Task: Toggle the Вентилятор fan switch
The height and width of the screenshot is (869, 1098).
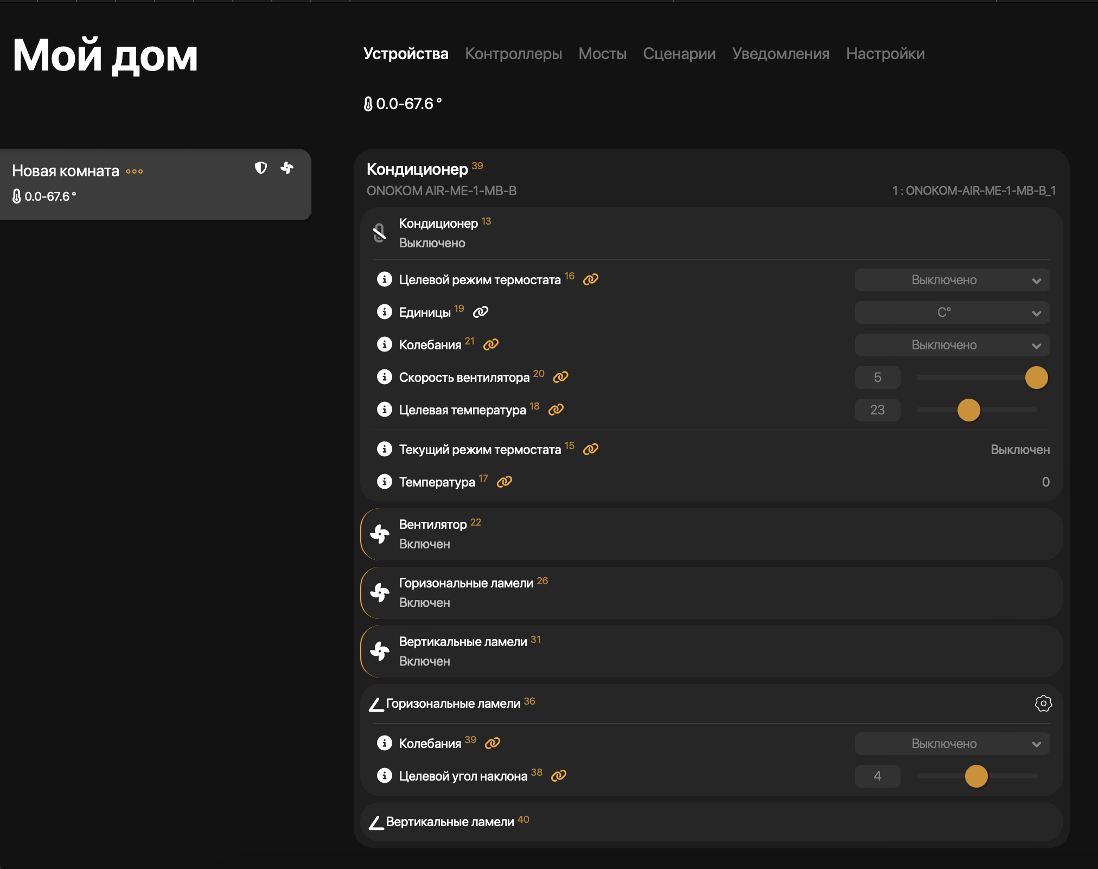Action: (x=380, y=534)
